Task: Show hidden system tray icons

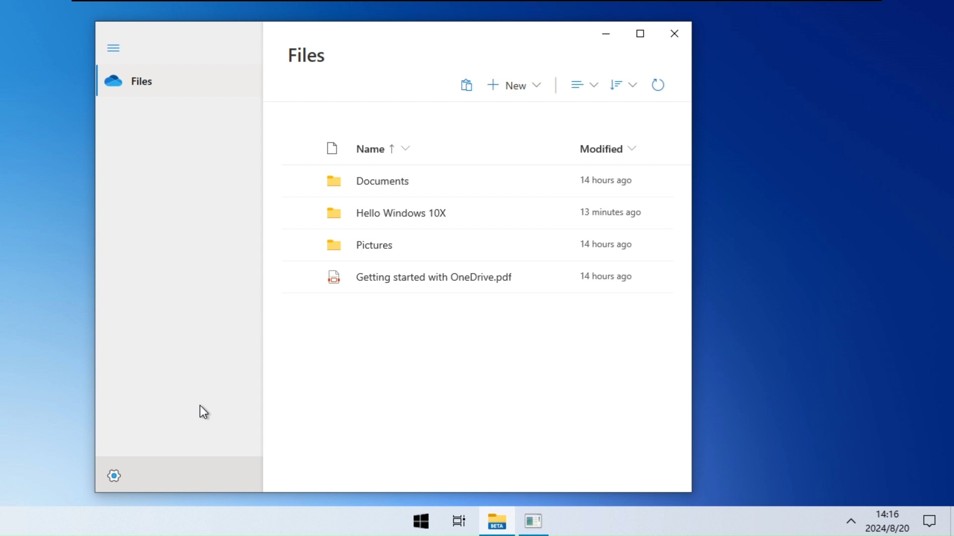Action: pos(851,521)
